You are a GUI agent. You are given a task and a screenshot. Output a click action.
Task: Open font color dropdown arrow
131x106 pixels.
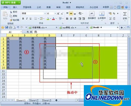pyautogui.click(x=56, y=19)
